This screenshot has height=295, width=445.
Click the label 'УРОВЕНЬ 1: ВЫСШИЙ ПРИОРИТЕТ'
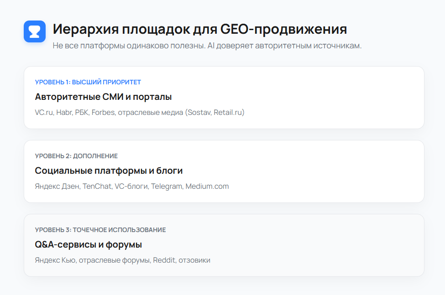(88, 82)
